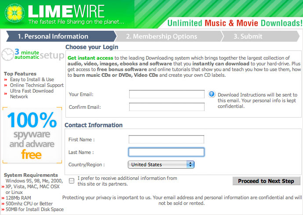Click the clock icon beside 3 minute setup

(7, 54)
